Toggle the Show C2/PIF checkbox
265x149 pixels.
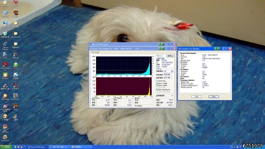157,86
